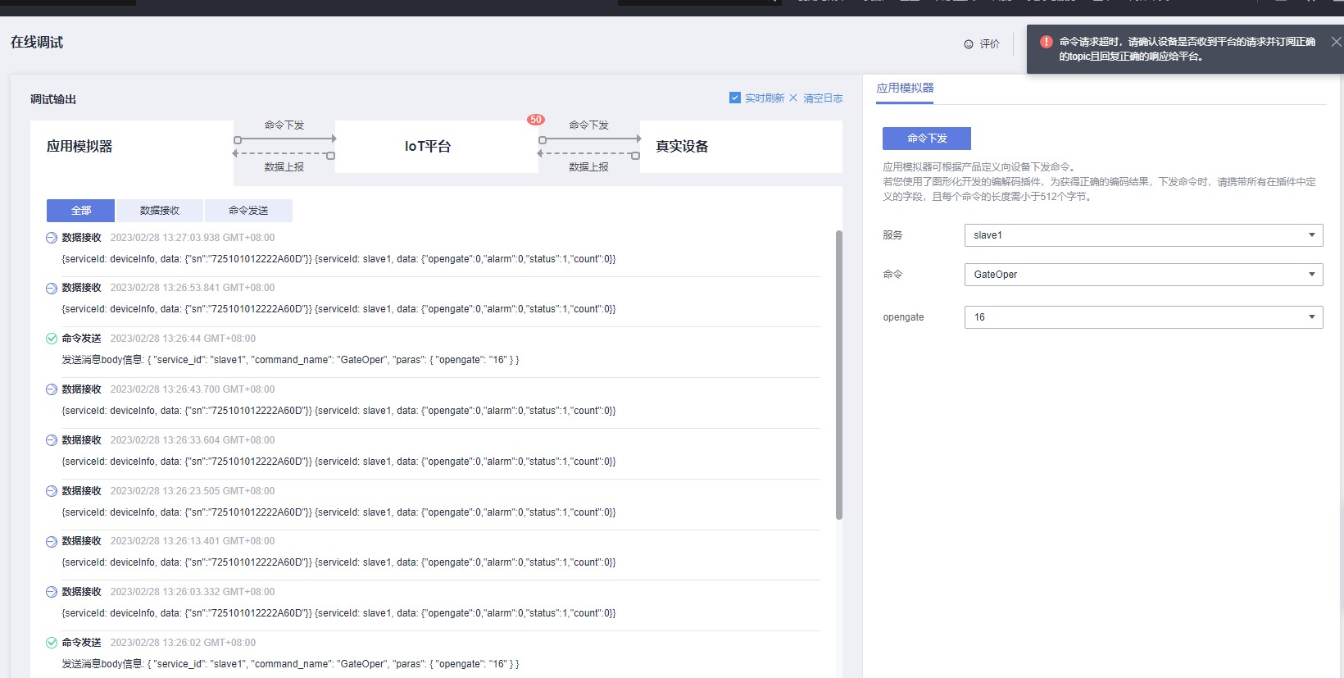Screen dimensions: 1344x678
Task: Click the simulator description text under 命令下发 button
Action: [1099, 182]
